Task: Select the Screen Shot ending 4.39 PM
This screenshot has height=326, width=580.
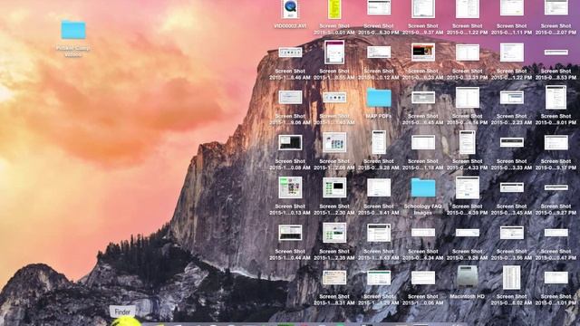Action: coord(468,187)
